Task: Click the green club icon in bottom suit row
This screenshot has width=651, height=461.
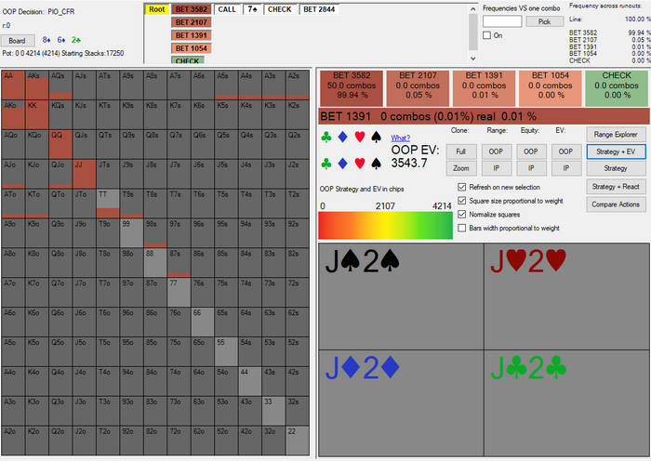Action: click(x=326, y=164)
